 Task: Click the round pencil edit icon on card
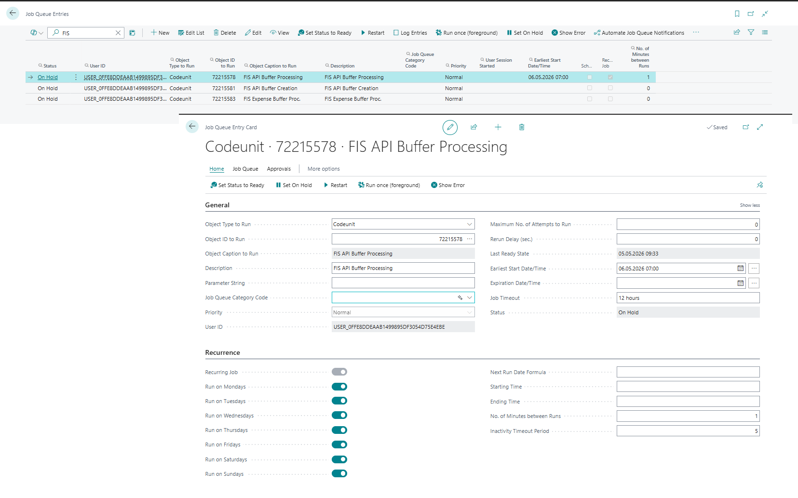coord(450,127)
